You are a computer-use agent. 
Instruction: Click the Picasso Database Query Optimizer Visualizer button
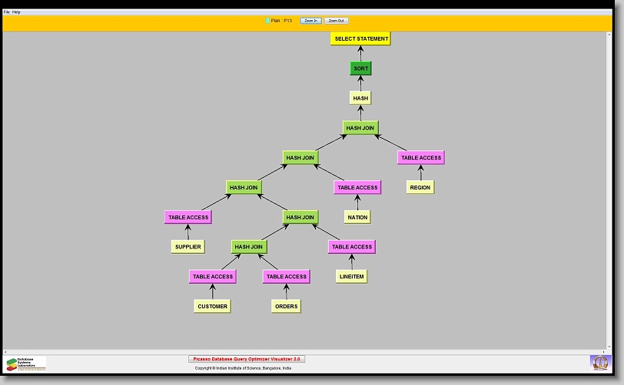click(247, 359)
